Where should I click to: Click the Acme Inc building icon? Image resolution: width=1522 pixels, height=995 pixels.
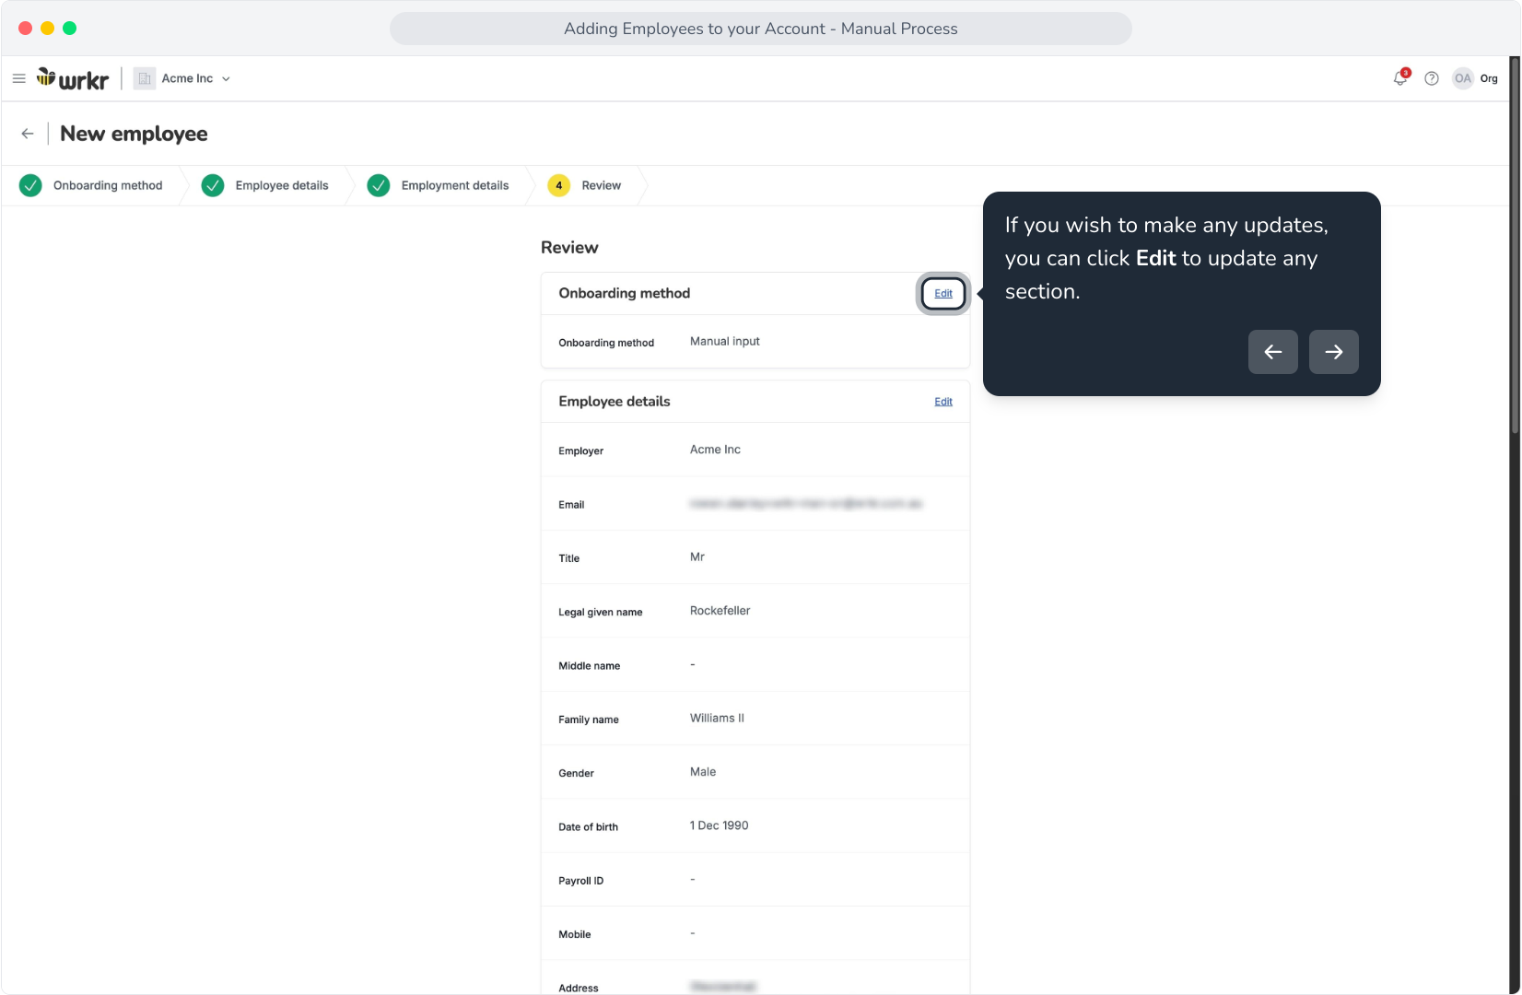(x=145, y=78)
